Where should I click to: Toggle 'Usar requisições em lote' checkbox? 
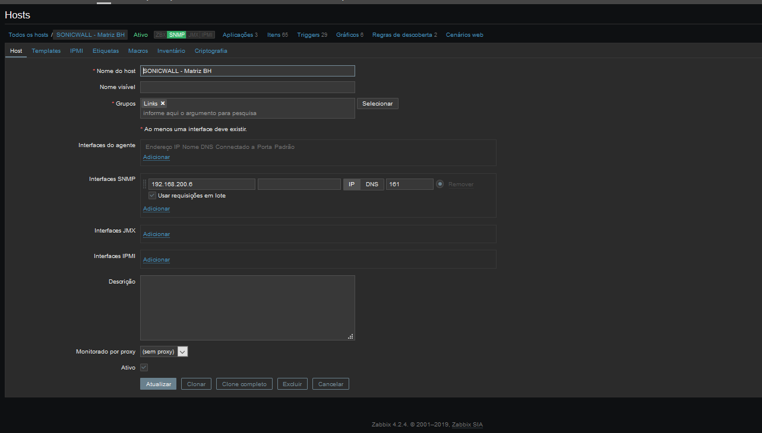coord(153,195)
